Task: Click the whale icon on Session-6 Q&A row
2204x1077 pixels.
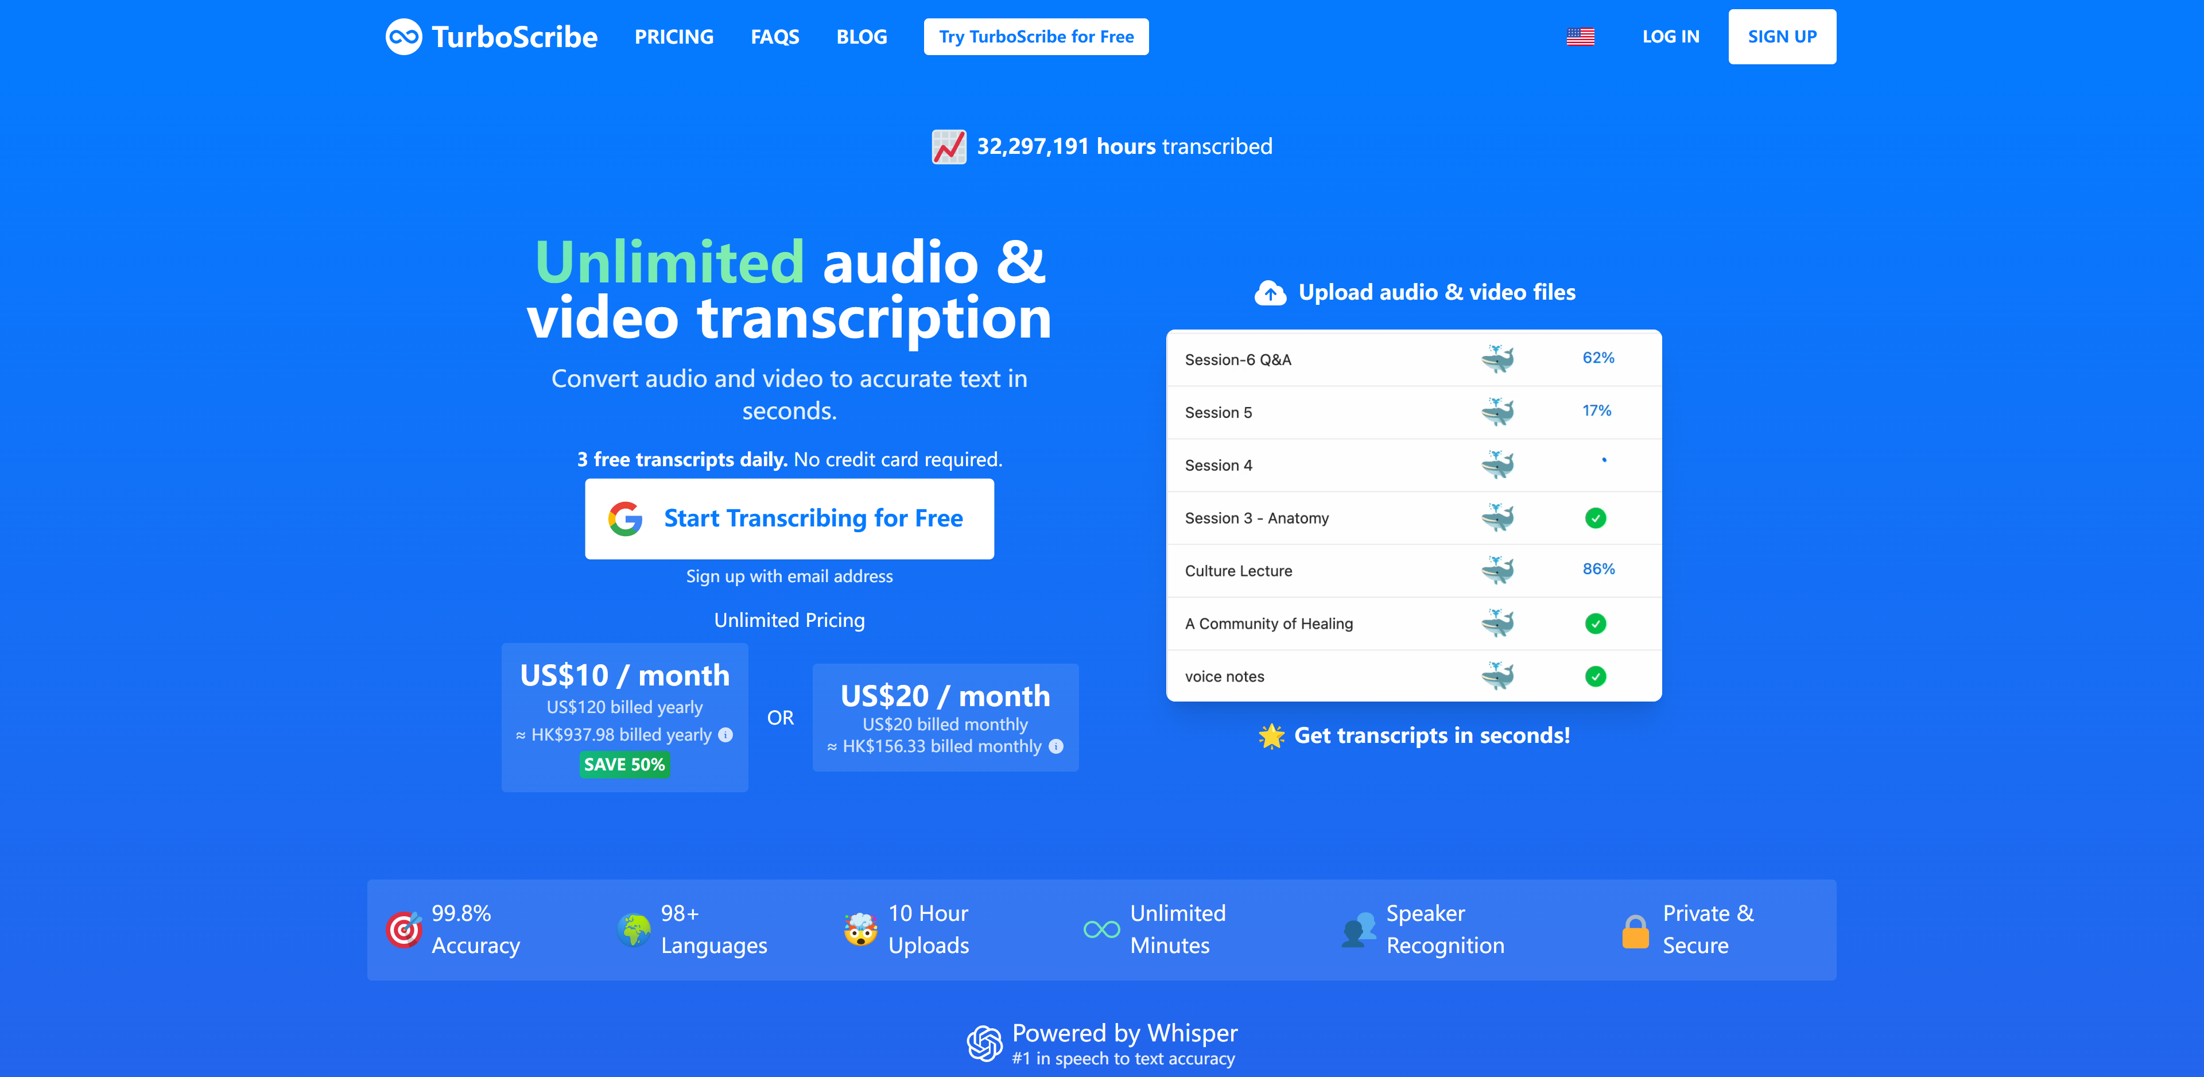Action: (1497, 359)
